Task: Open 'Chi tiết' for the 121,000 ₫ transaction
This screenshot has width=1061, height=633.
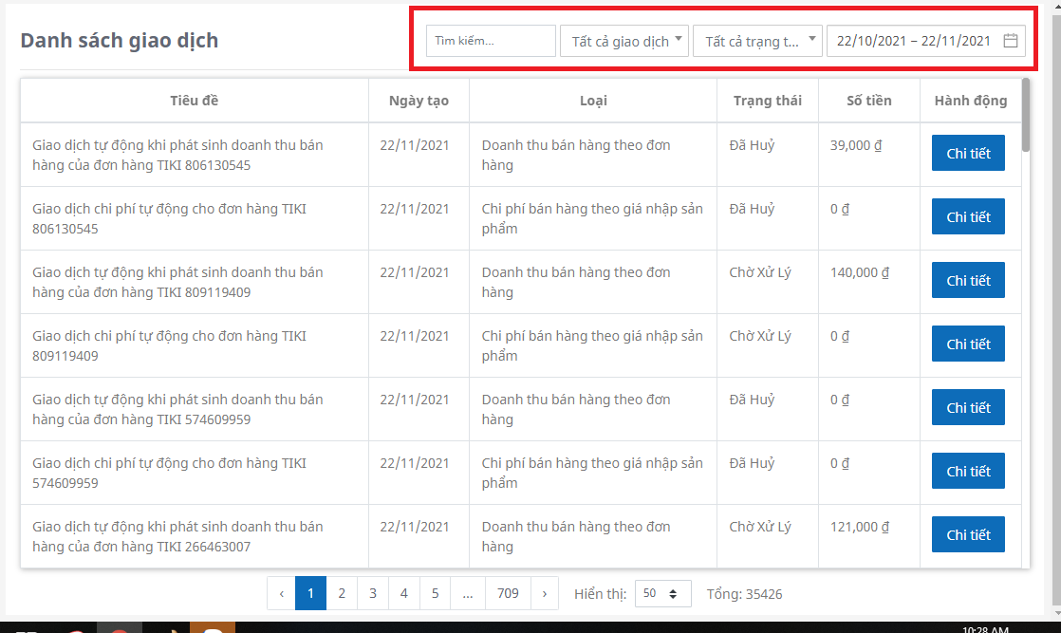Action: point(967,535)
